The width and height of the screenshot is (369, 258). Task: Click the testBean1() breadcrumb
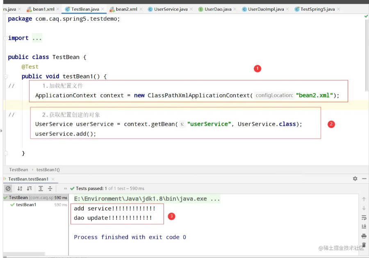(48, 169)
